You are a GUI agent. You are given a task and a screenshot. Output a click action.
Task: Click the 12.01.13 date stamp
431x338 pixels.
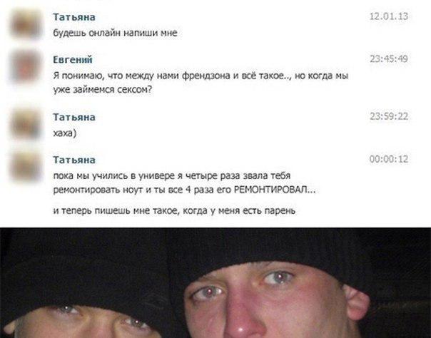coord(389,16)
